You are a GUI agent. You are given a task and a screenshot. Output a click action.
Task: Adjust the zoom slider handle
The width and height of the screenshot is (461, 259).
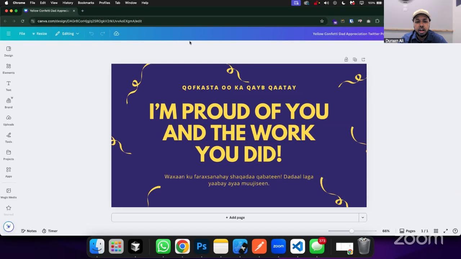click(x=352, y=231)
